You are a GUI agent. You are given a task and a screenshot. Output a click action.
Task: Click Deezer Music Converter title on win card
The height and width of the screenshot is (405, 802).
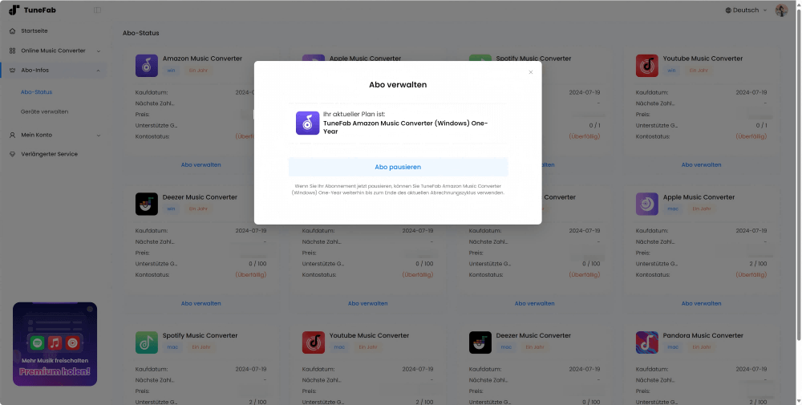coord(200,197)
